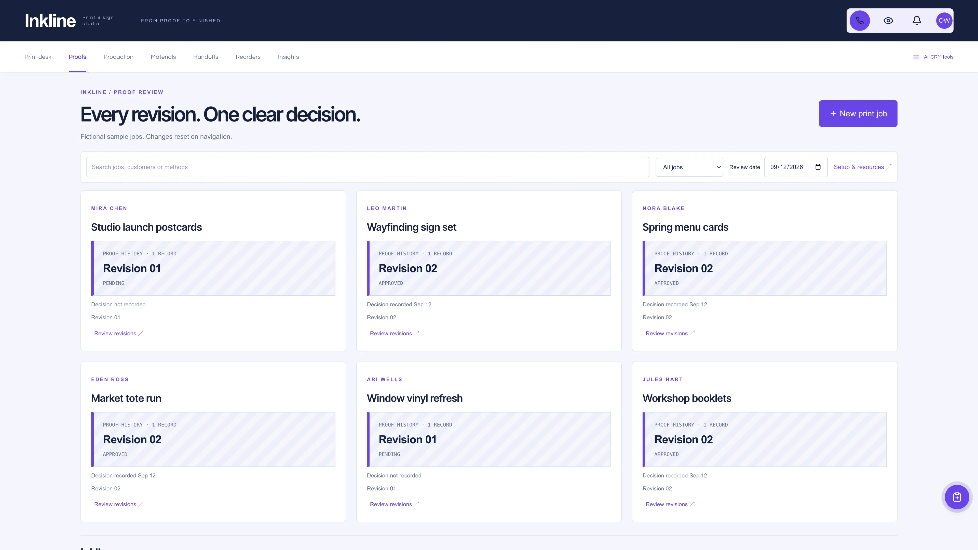978x550 pixels.
Task: Click Revision 01 panel in Window vinyl refresh
Action: click(x=489, y=439)
